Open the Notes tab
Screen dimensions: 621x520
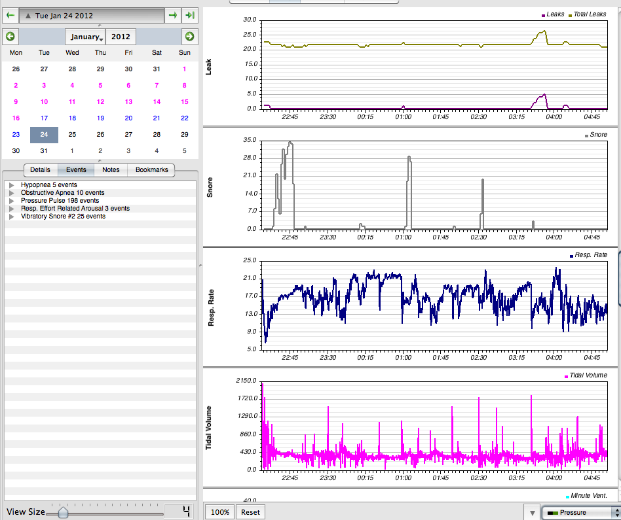[x=111, y=170]
